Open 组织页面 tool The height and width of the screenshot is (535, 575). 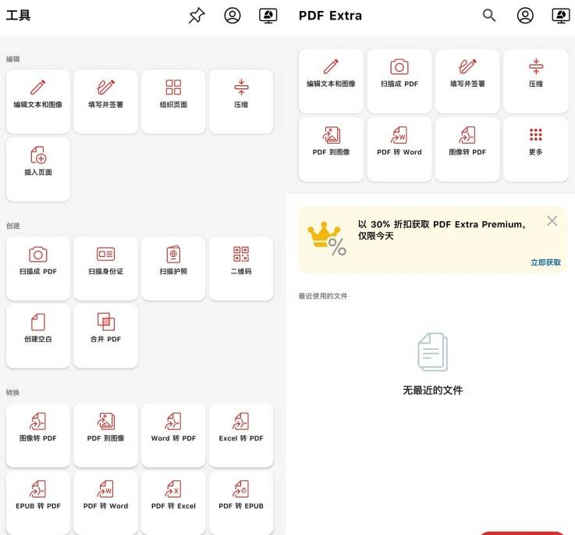173,102
